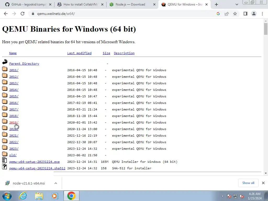Sort listing by Name column
268x201 pixels.
click(x=13, y=53)
